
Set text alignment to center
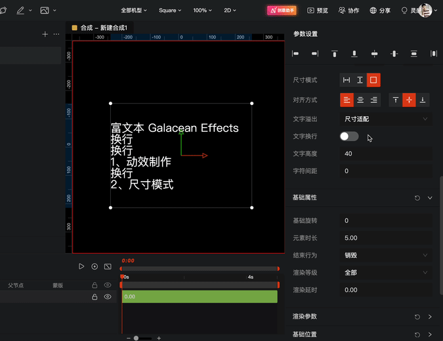pos(360,100)
